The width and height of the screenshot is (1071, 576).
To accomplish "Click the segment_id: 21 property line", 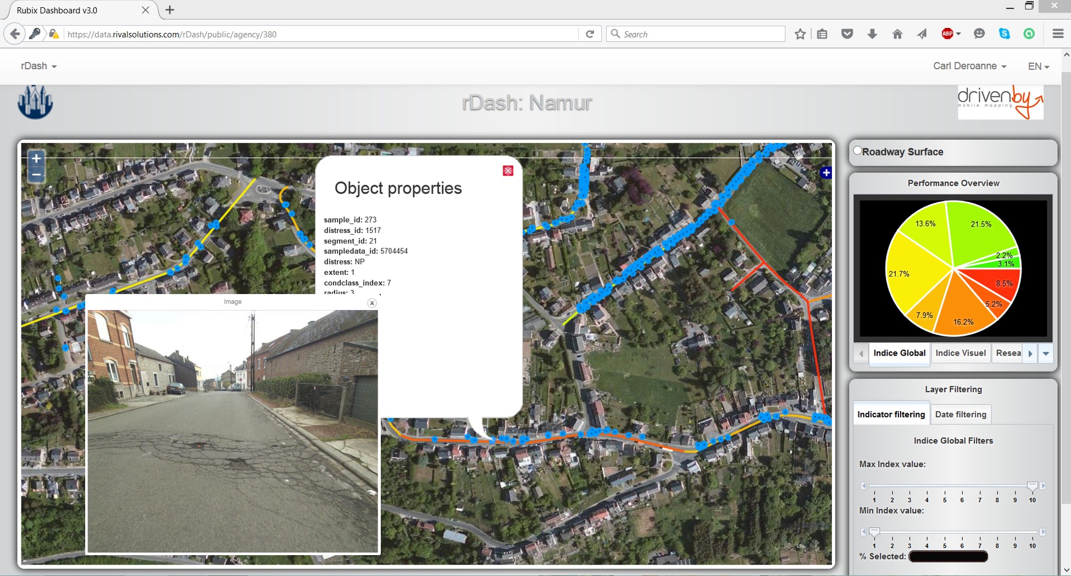I will pos(350,241).
